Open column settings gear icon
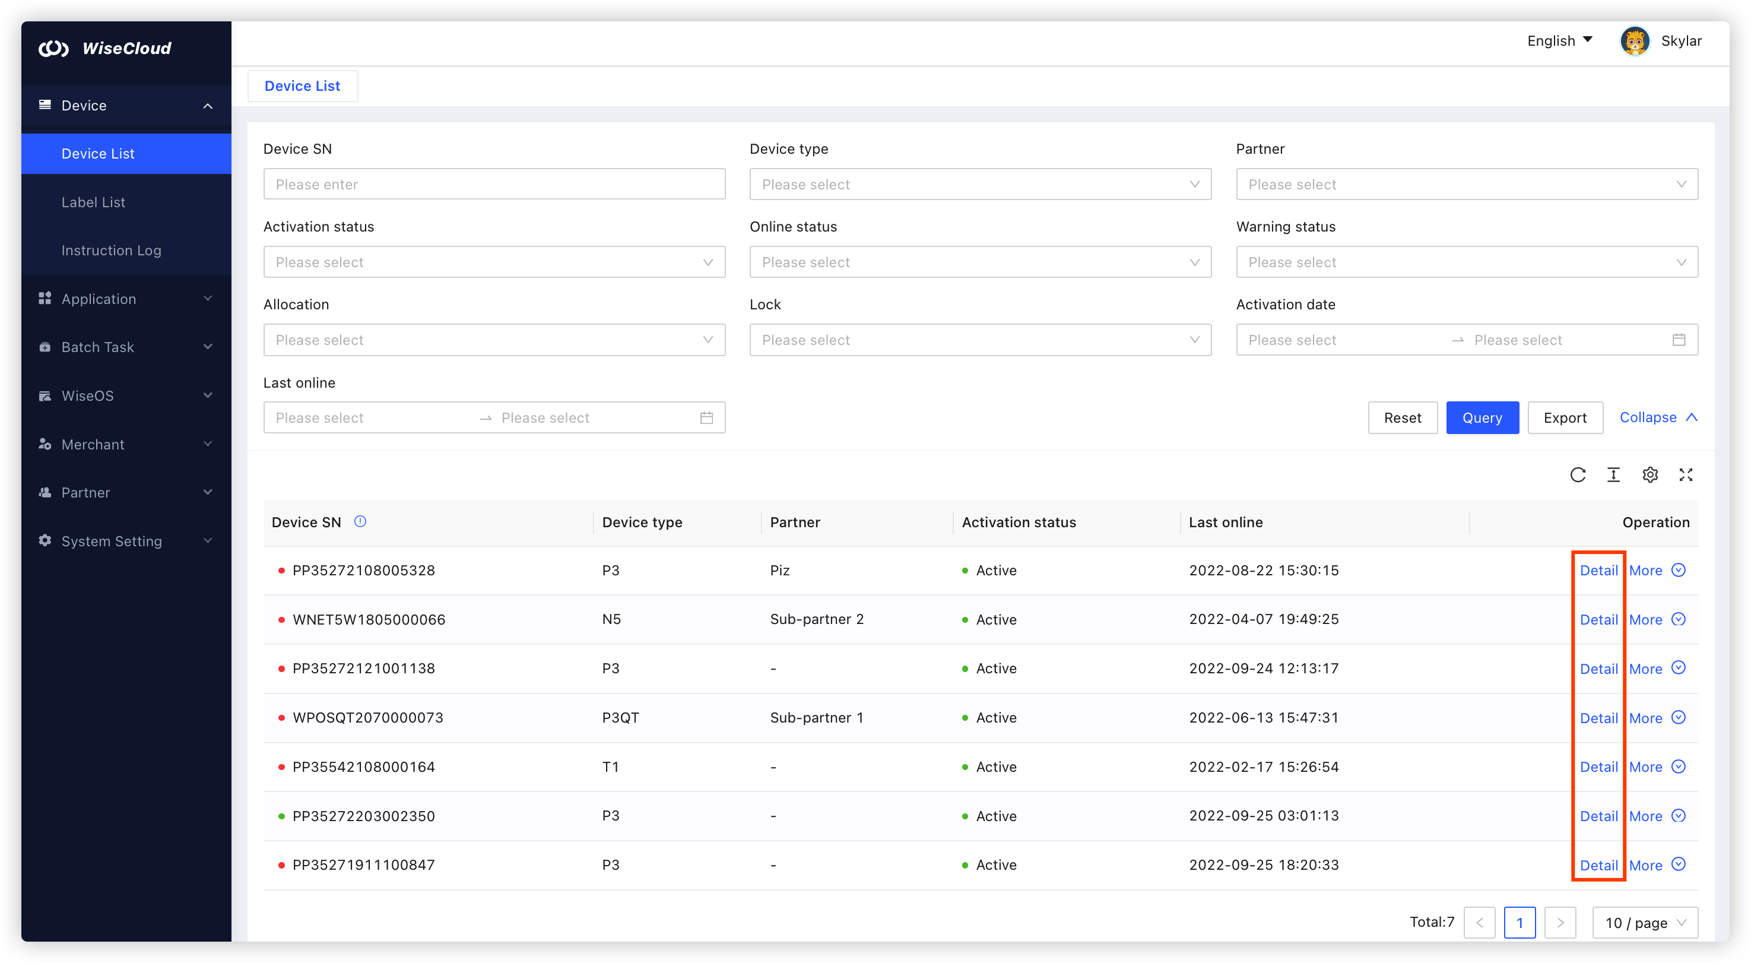 [x=1650, y=475]
